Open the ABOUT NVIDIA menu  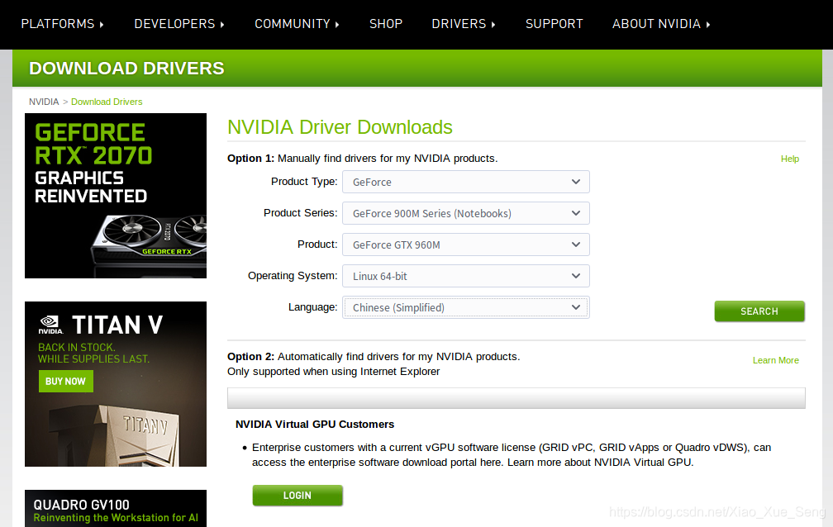pos(661,24)
